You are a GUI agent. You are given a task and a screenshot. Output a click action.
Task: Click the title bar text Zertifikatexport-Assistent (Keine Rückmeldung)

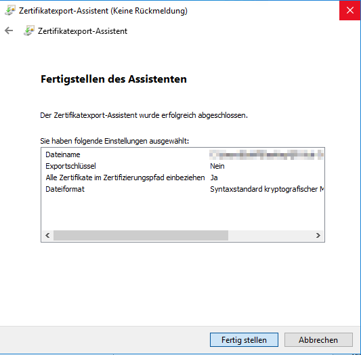[103, 11]
